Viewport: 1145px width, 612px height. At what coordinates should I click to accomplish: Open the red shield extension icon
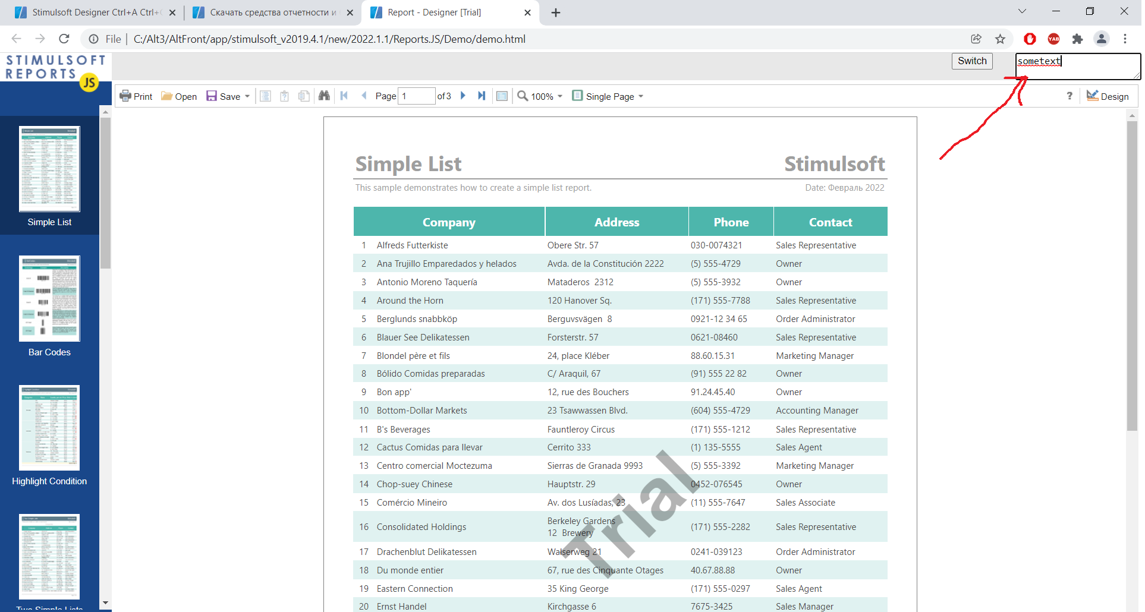pyautogui.click(x=1030, y=39)
